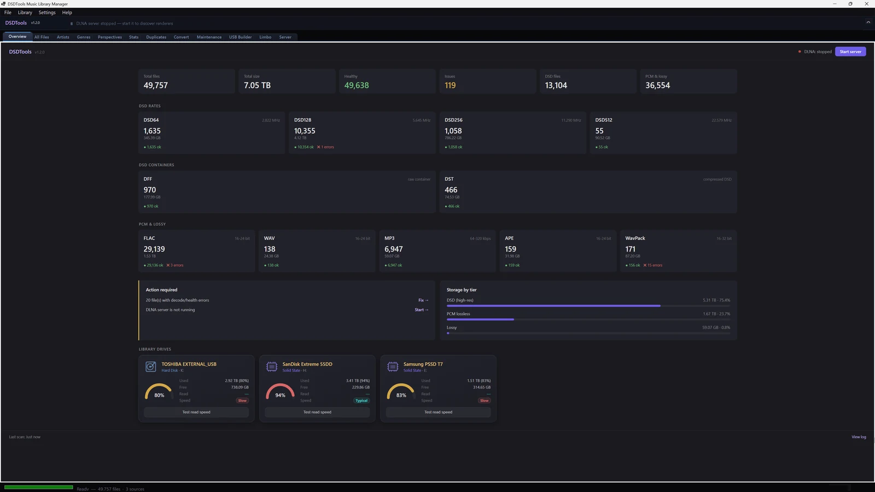Viewport: 875px width, 492px height.
Task: Click the Healthy 49,638 card
Action: click(x=388, y=81)
